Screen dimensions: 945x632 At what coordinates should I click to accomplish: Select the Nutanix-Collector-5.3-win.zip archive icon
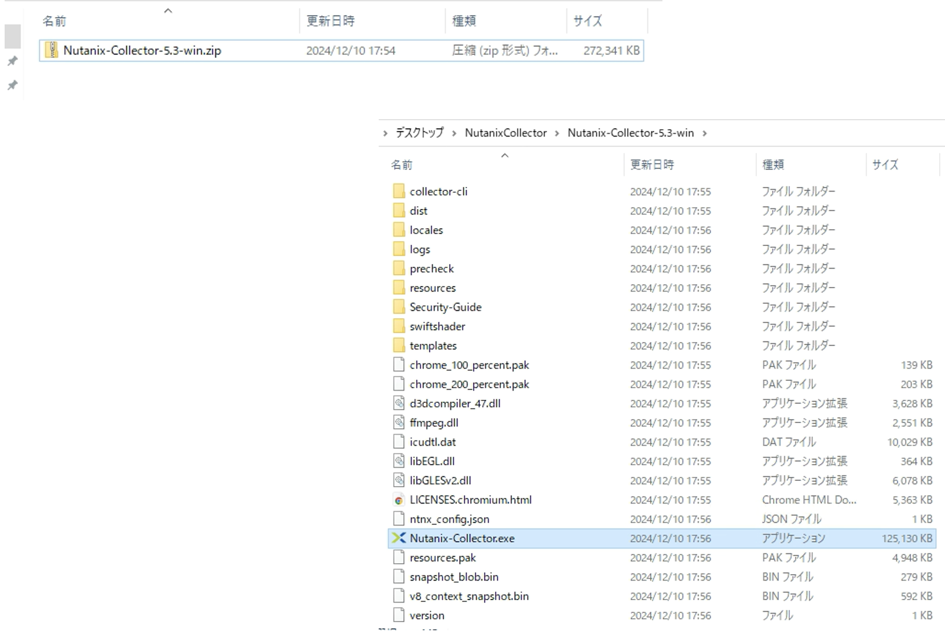click(52, 50)
